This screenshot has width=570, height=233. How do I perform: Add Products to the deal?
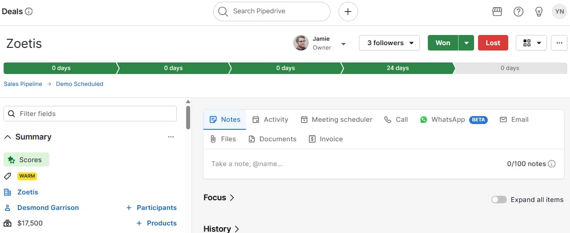pos(156,223)
